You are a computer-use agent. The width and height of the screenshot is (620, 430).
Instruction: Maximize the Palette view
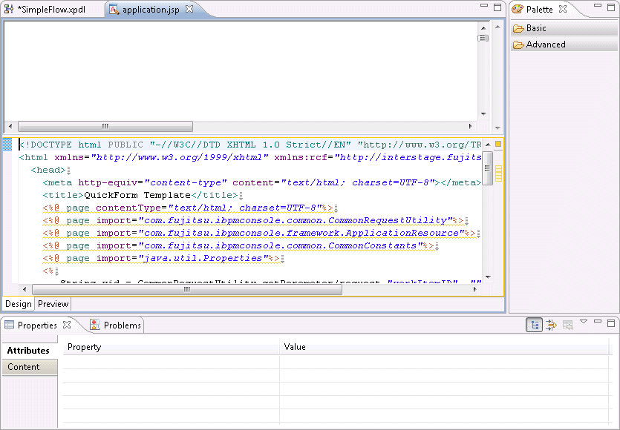pyautogui.click(x=611, y=7)
